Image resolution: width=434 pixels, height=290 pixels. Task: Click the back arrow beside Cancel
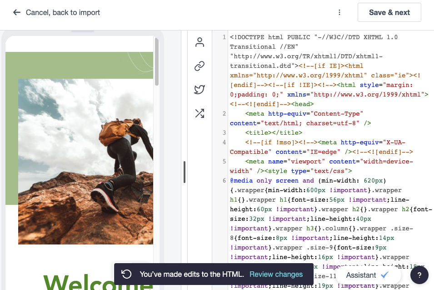click(16, 12)
